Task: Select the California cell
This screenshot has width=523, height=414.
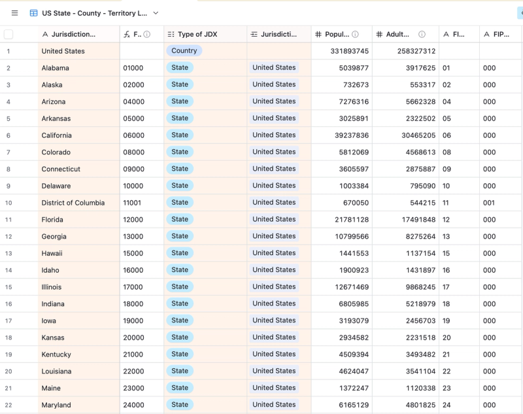Action: (78, 135)
